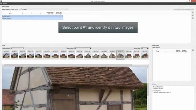Click the X column header in tie points table
196x110 pixels.
click(22, 13)
